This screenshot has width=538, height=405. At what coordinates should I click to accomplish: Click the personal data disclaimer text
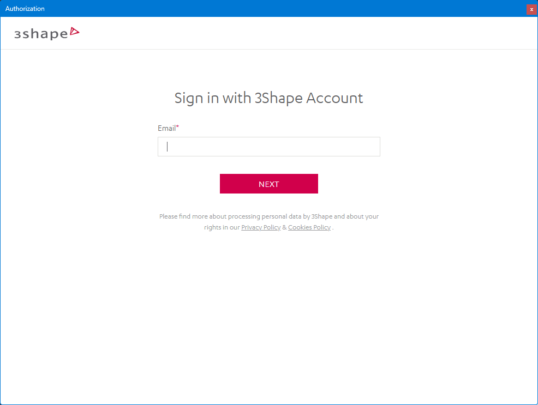[x=268, y=216]
